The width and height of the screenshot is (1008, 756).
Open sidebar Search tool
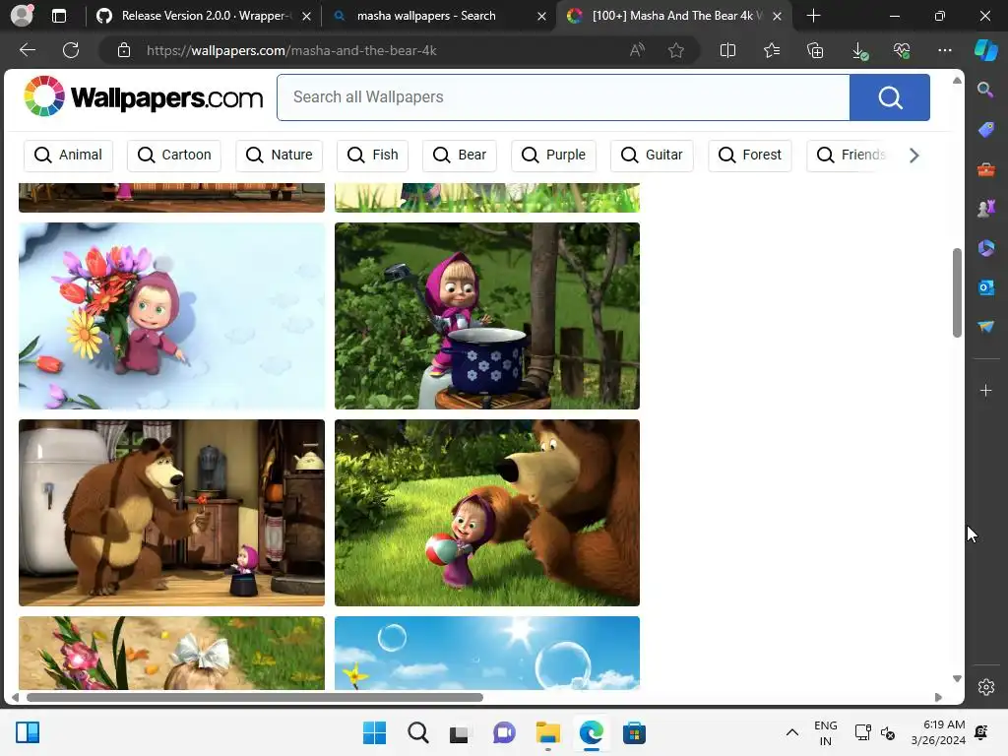(x=985, y=90)
